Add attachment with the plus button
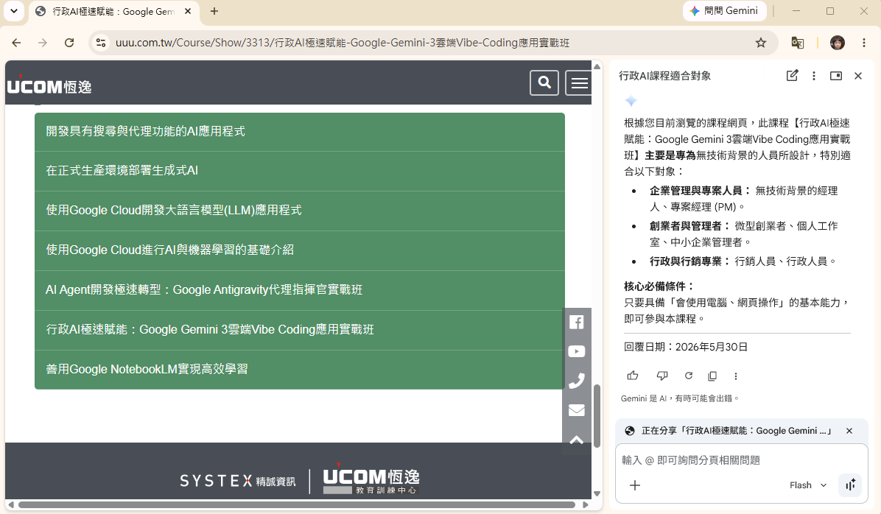881x514 pixels. [635, 485]
